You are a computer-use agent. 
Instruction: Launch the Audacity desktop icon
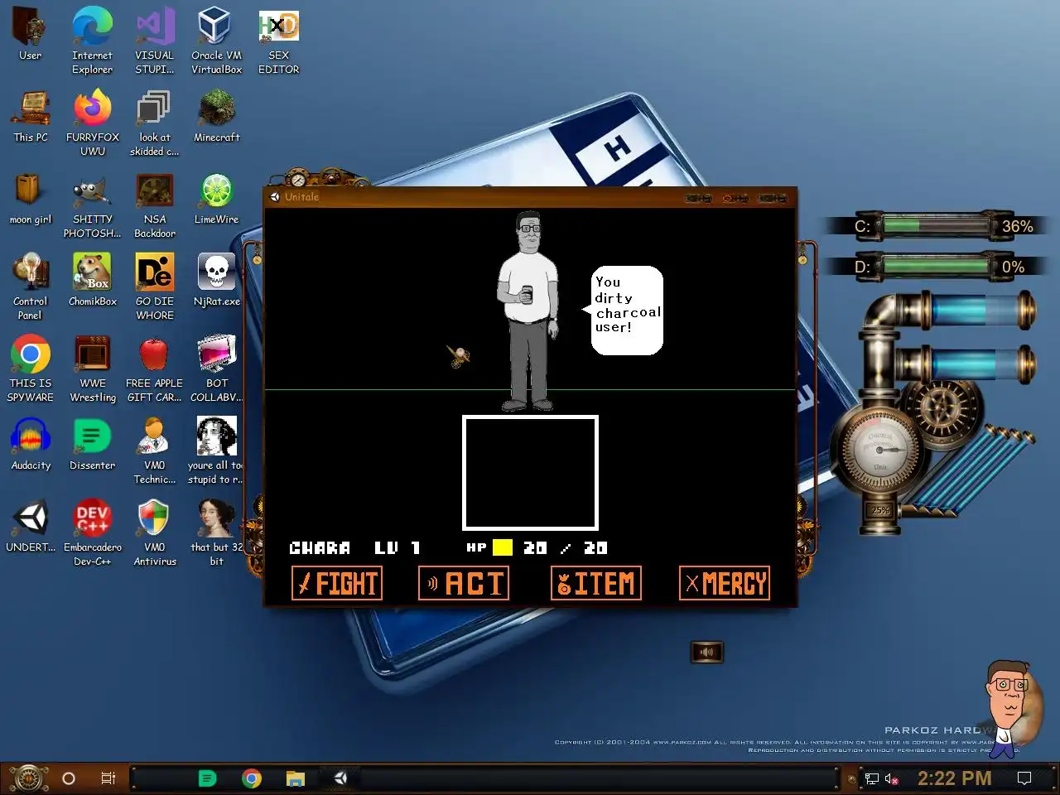pyautogui.click(x=31, y=444)
